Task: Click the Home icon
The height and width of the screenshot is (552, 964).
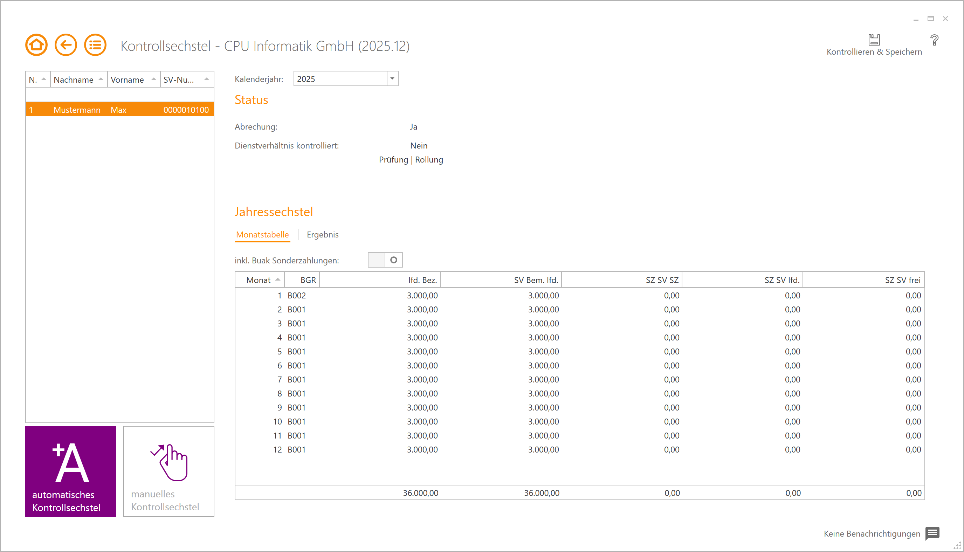Action: [36, 45]
